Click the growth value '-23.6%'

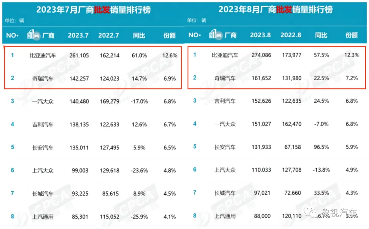point(139,170)
